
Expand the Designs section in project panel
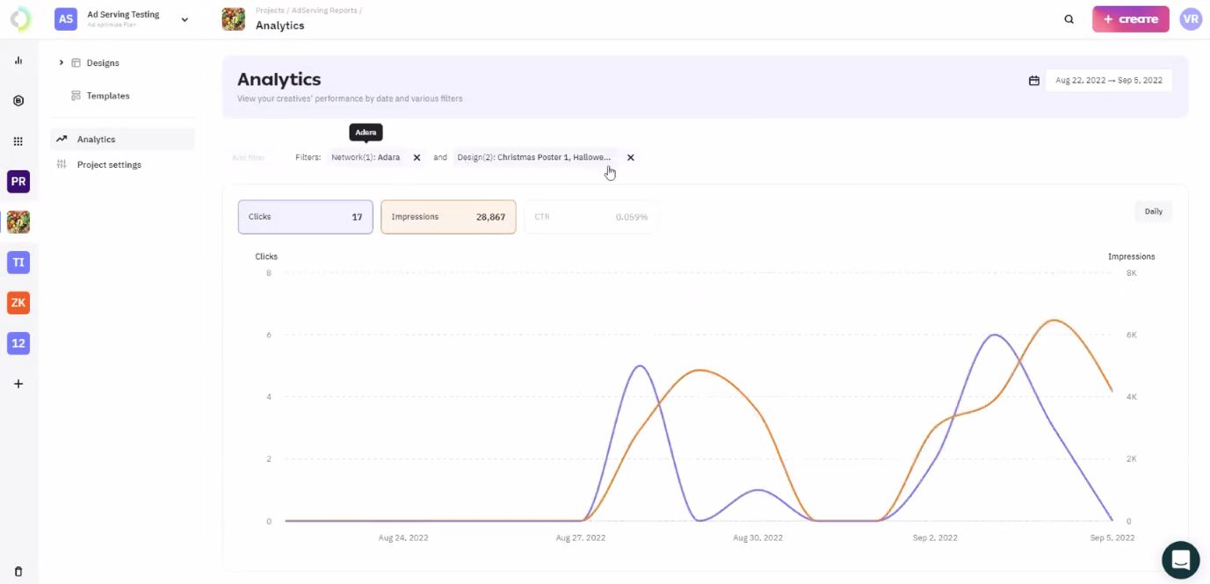[x=61, y=62]
